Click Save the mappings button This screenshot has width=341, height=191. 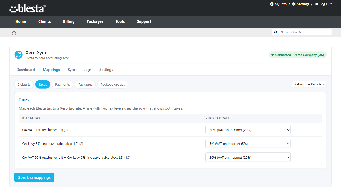click(34, 177)
